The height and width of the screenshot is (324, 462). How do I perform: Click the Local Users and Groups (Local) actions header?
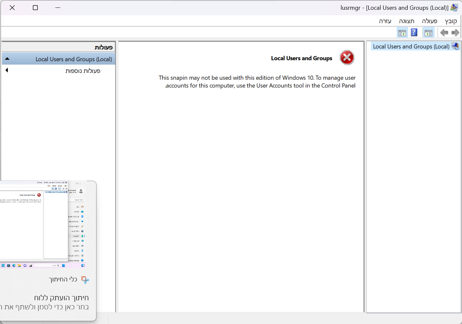coord(59,59)
